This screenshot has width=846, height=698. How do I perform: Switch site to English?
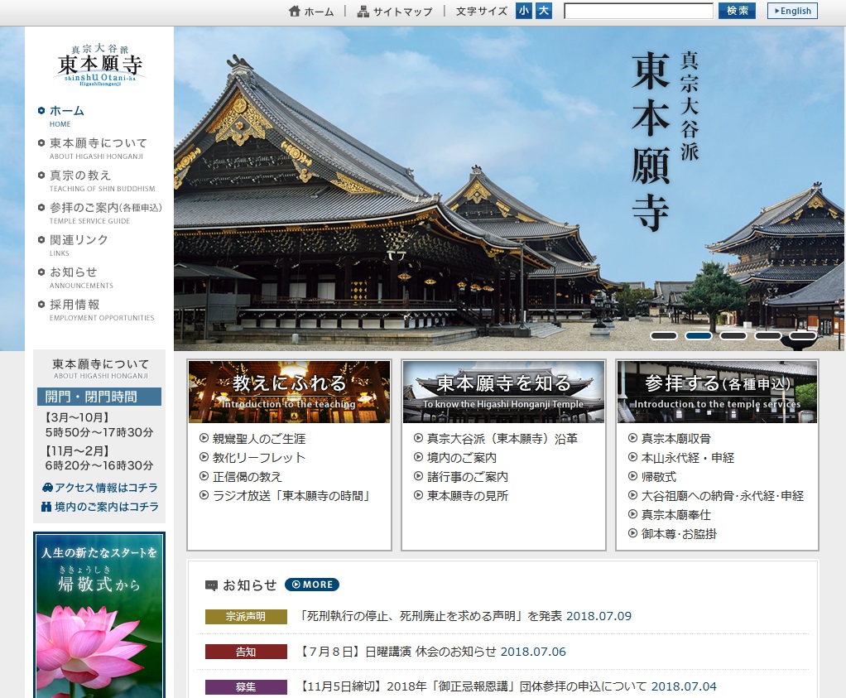[792, 11]
